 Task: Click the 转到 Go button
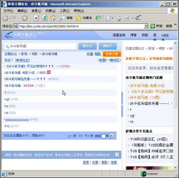156,26
